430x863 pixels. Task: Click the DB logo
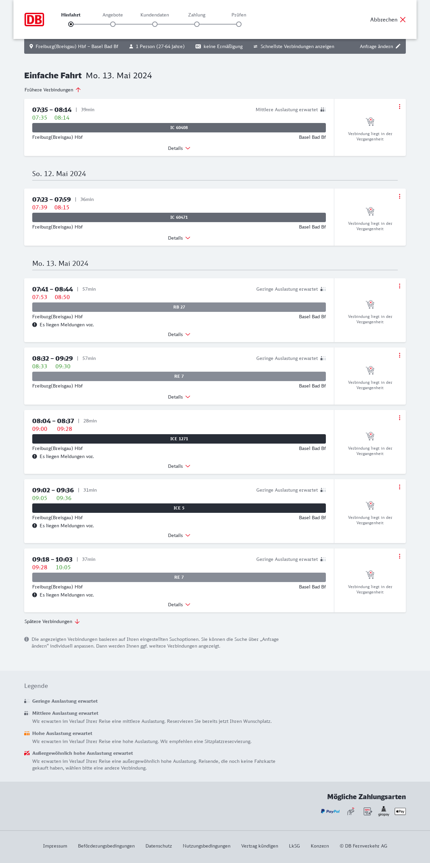coord(34,19)
